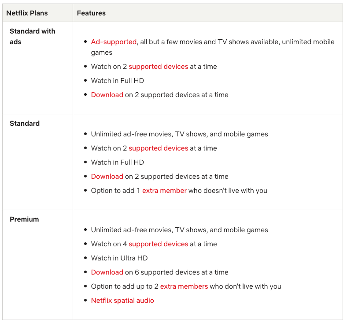Select the Standard plan row label
The height and width of the screenshot is (324, 347).
(25, 124)
